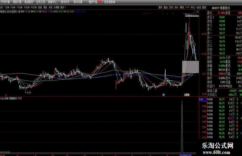Switch chart to 15分钟 period
This screenshot has width=242, height=156.
(x=19, y=7)
